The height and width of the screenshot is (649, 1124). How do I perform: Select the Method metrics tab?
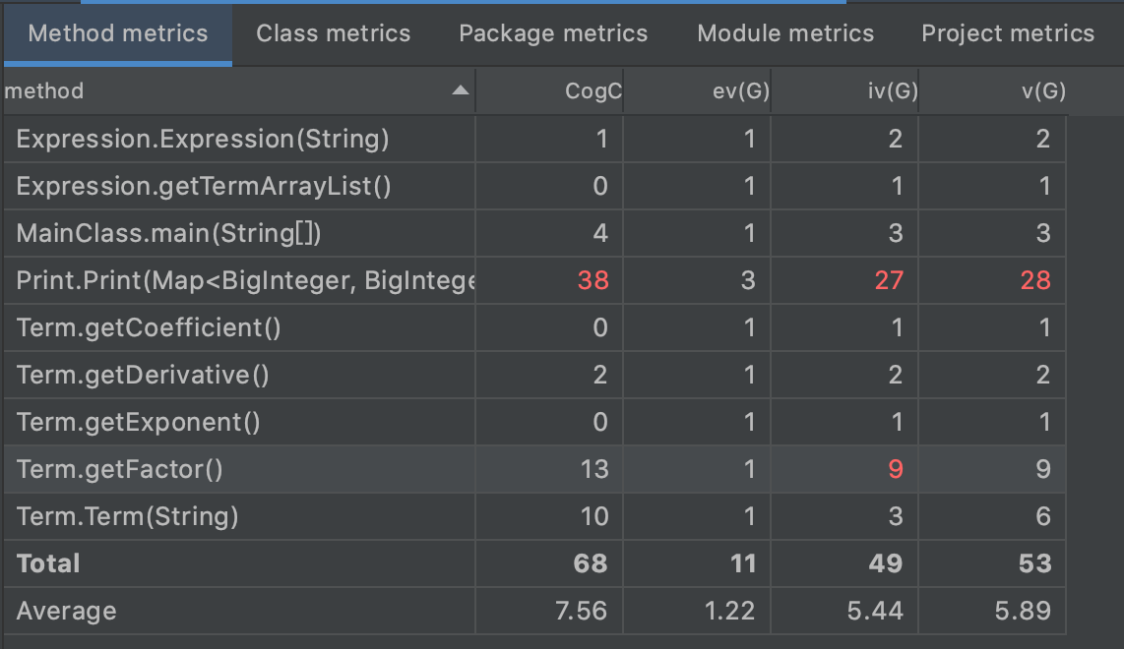(x=118, y=33)
